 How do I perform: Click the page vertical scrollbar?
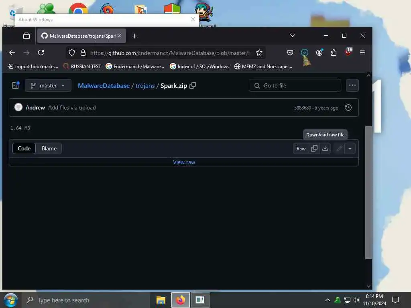pos(368,192)
